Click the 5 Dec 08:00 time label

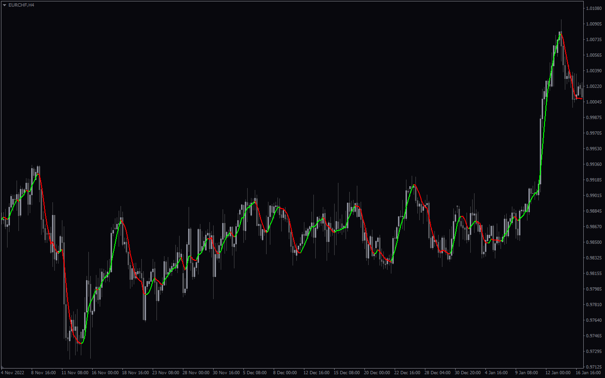(255, 373)
